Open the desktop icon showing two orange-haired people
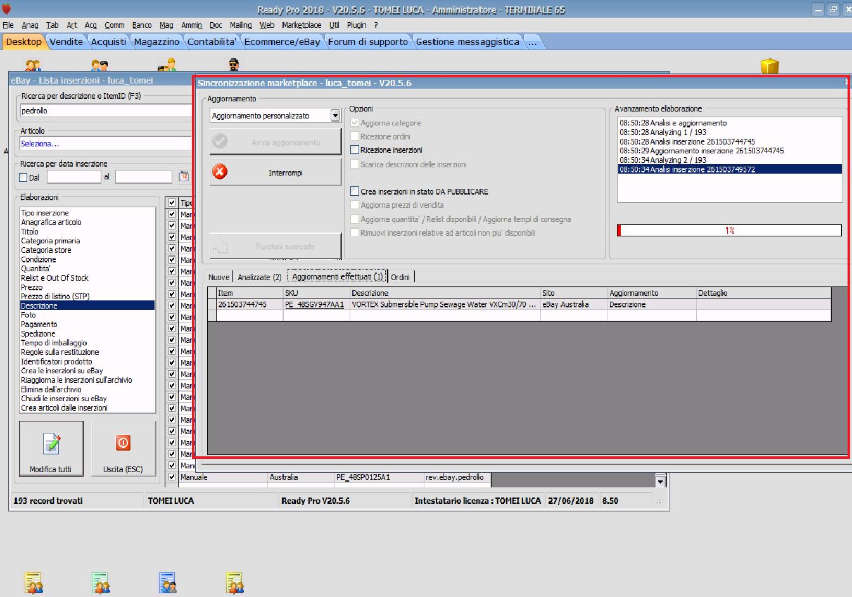The height and width of the screenshot is (597, 852). (x=33, y=65)
